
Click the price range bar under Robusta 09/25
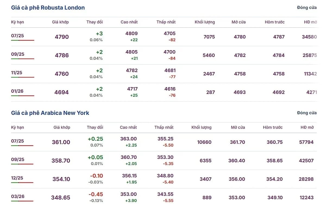(x=23, y=59)
